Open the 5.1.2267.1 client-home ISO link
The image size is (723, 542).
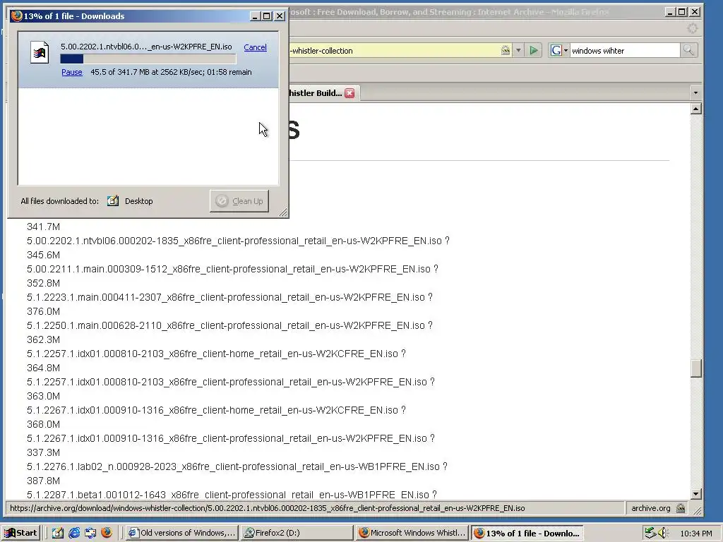(x=213, y=410)
